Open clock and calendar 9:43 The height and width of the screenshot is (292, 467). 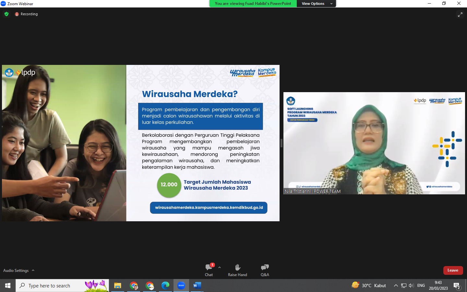point(438,286)
